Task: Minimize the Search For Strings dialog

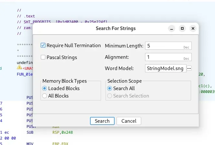Action: point(172,28)
